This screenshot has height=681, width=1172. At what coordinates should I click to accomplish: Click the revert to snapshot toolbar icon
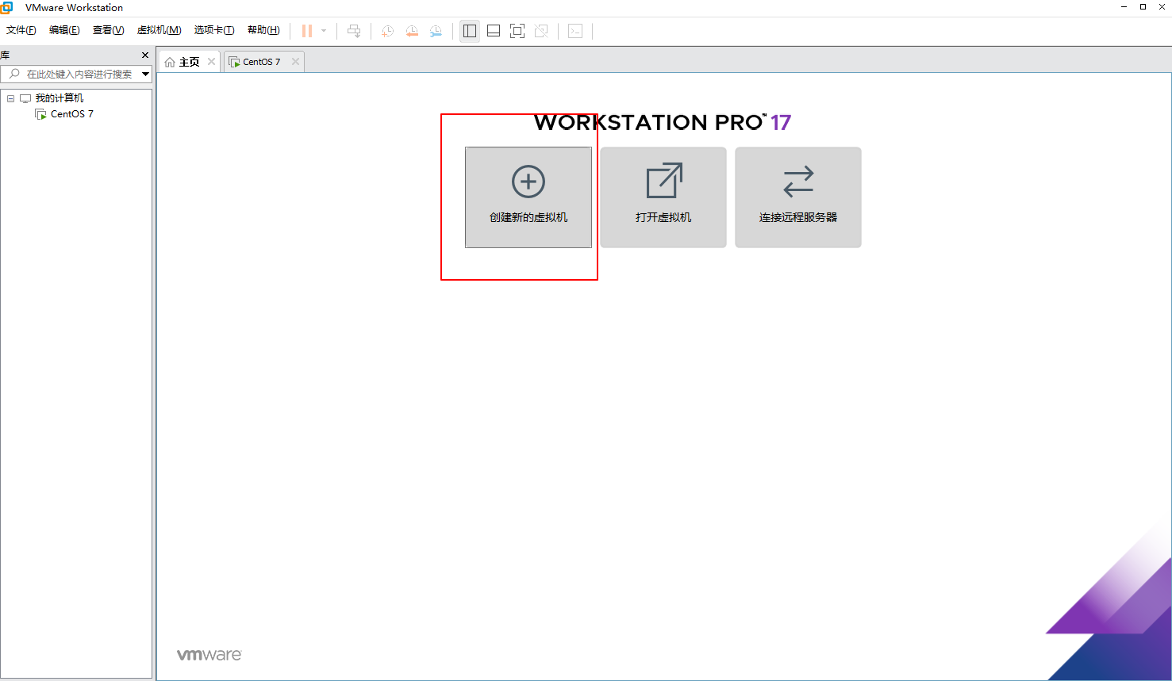tap(412, 31)
